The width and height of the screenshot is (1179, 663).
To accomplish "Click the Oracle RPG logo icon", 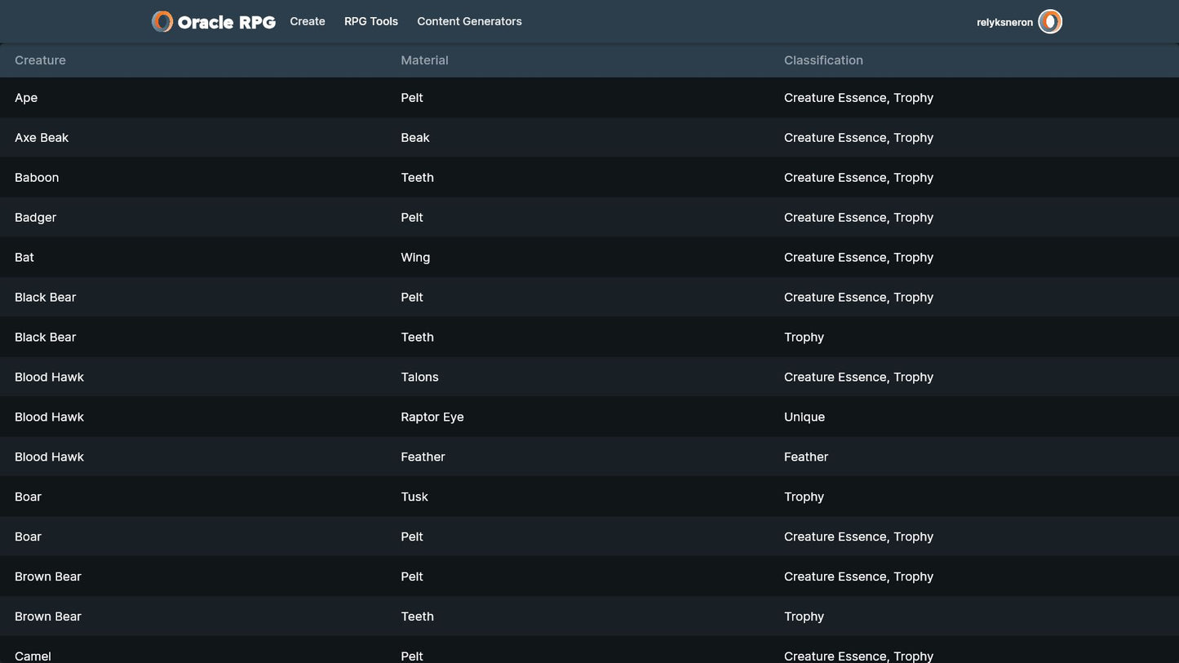I will (162, 22).
